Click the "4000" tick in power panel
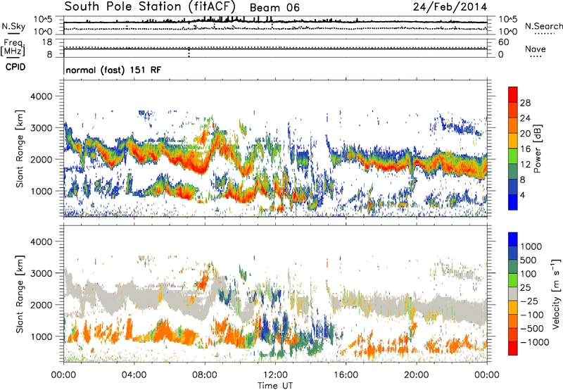 tap(41, 96)
